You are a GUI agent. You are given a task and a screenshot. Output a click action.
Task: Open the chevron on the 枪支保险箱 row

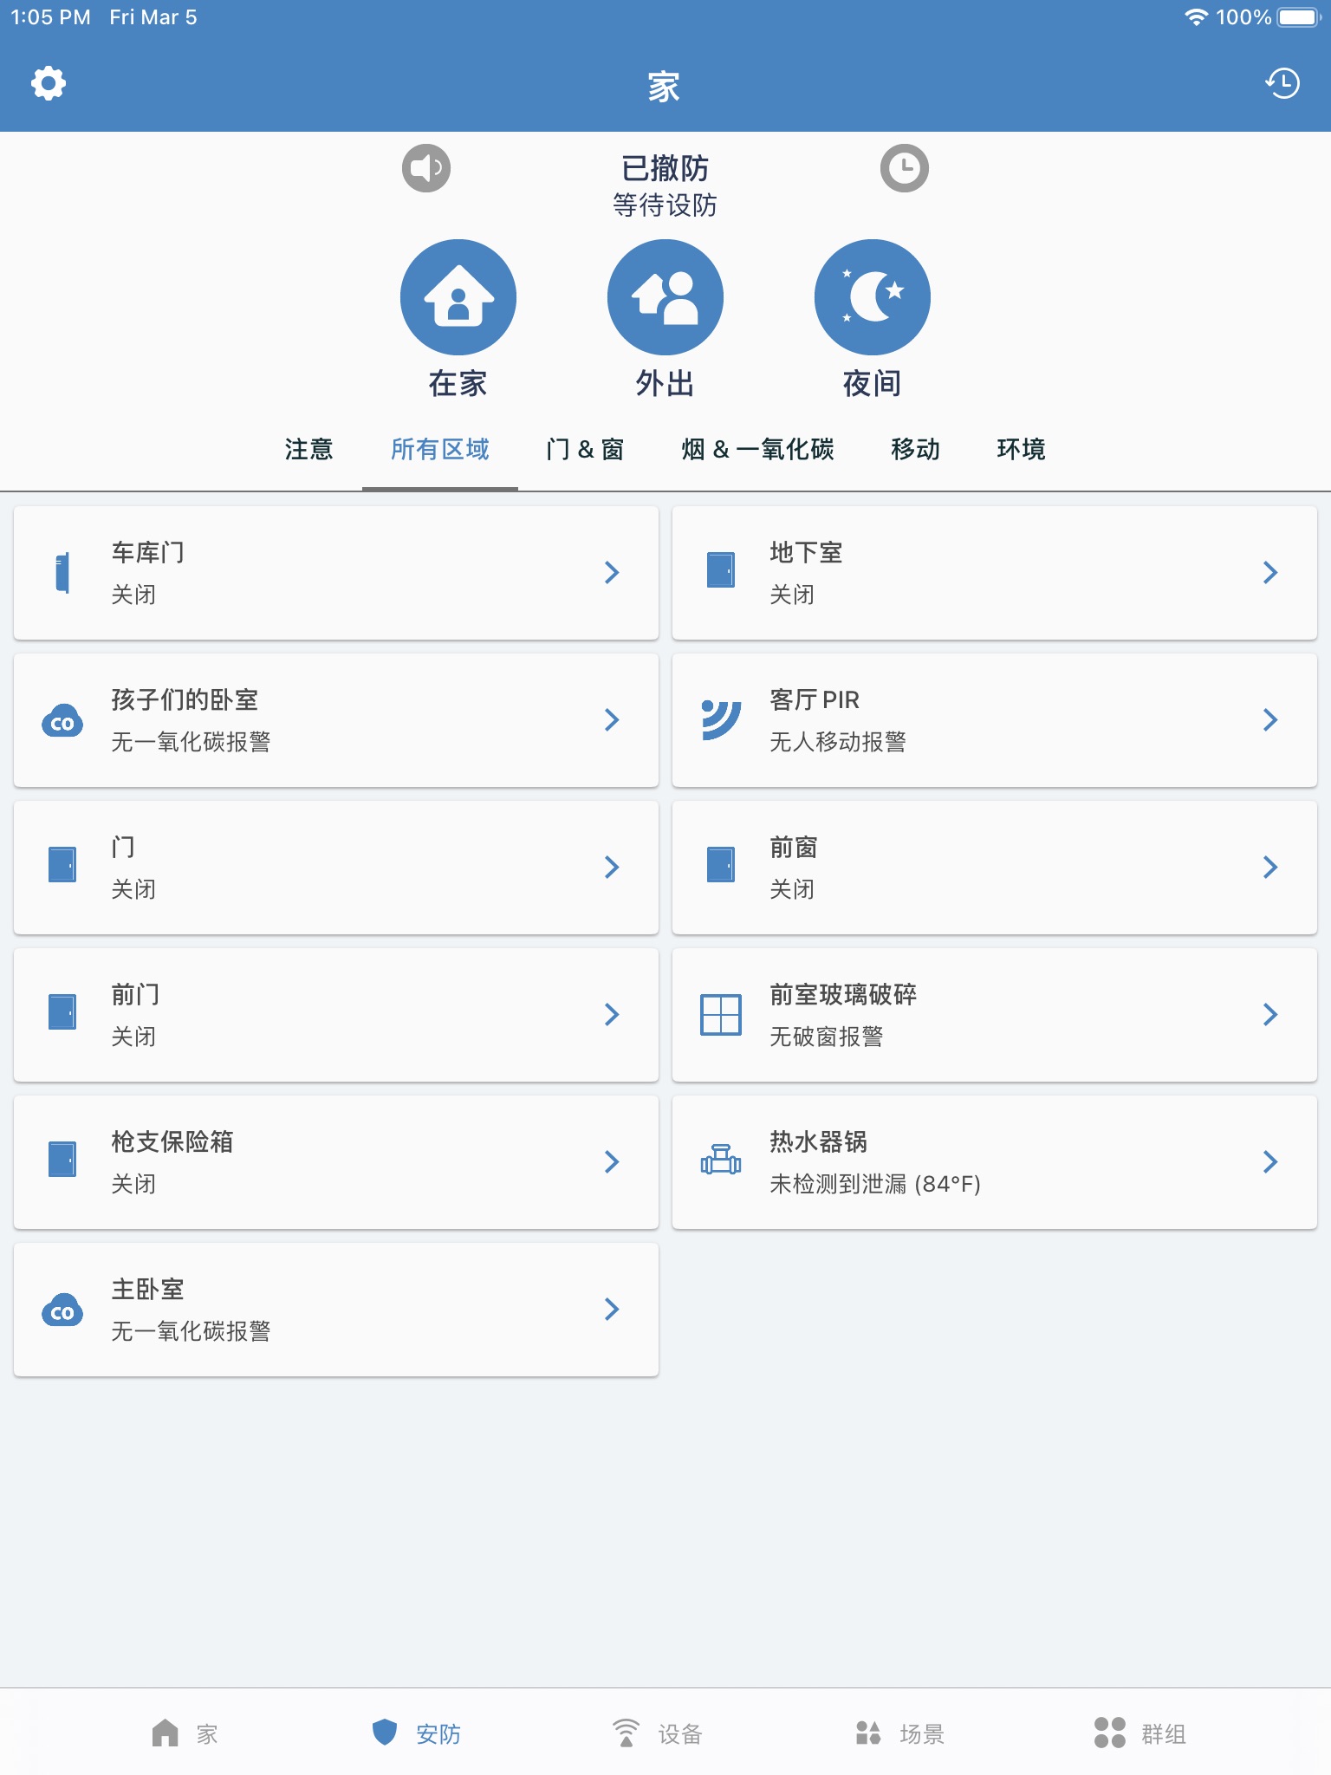pos(612,1161)
